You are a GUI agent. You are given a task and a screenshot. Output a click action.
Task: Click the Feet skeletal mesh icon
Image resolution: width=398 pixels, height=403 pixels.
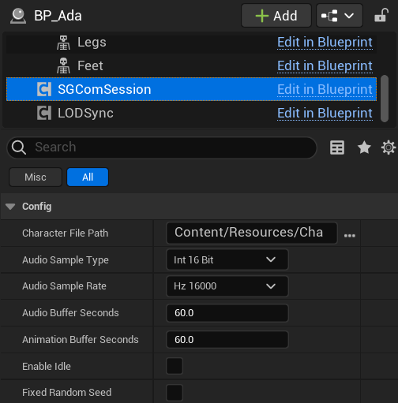click(63, 66)
